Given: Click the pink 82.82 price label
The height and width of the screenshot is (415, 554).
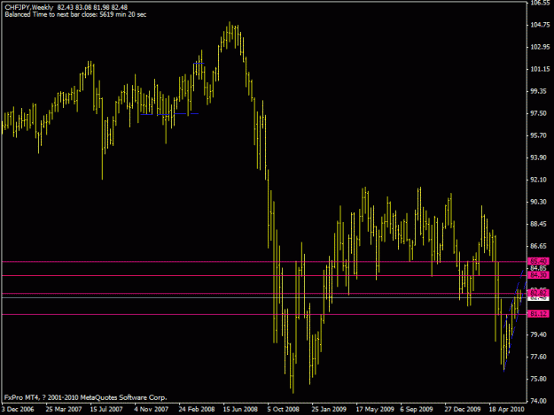Looking at the screenshot, I should [538, 293].
